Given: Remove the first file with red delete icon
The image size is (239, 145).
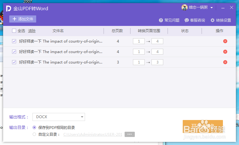Looking at the screenshot, I should pyautogui.click(x=225, y=41).
